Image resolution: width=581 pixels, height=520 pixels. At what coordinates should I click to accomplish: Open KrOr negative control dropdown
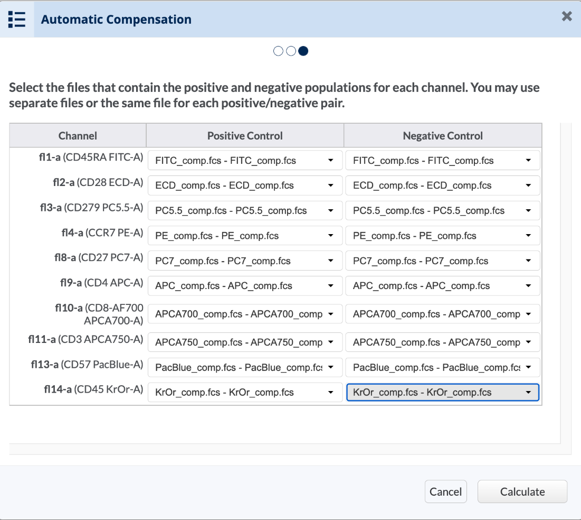tap(442, 393)
